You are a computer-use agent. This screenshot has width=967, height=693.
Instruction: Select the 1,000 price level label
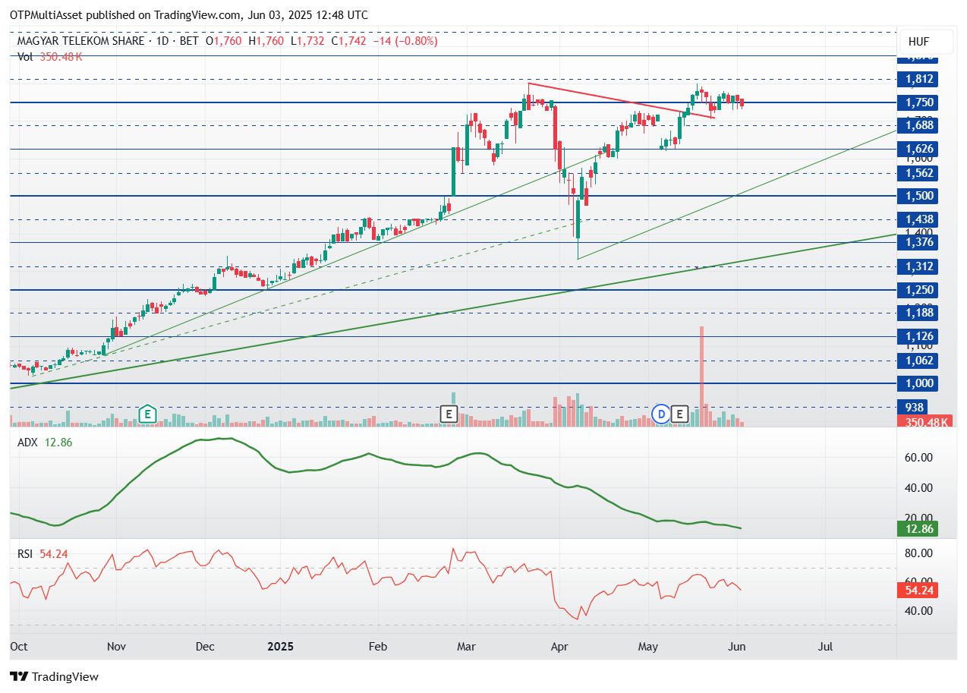click(x=918, y=383)
